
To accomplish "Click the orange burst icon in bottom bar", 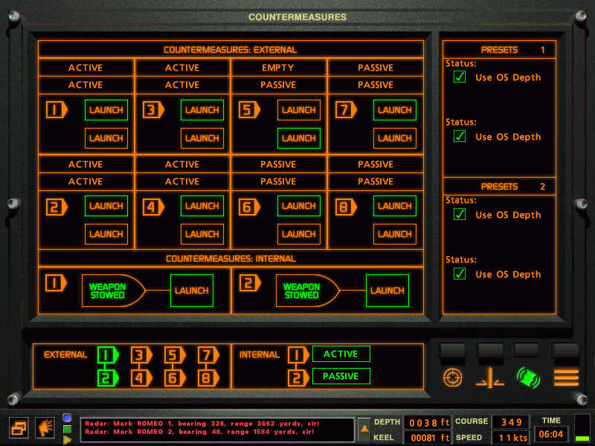I will point(45,427).
